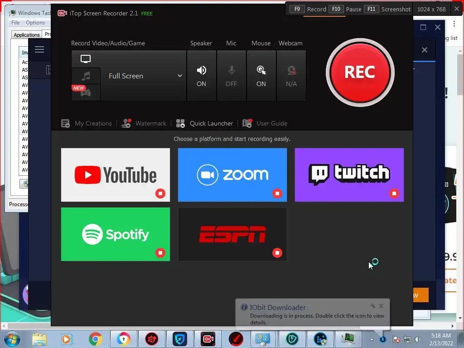The width and height of the screenshot is (464, 348).
Task: Open the Task Manager taskbar icon
Action: point(348,339)
